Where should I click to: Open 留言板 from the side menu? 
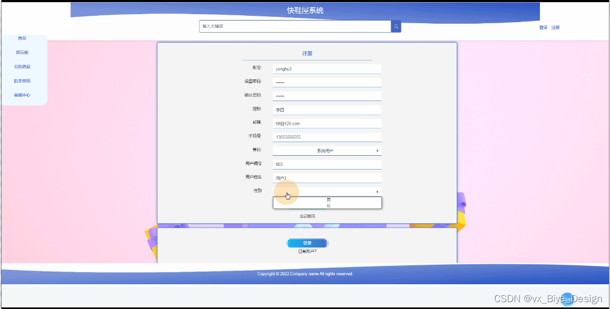point(22,53)
